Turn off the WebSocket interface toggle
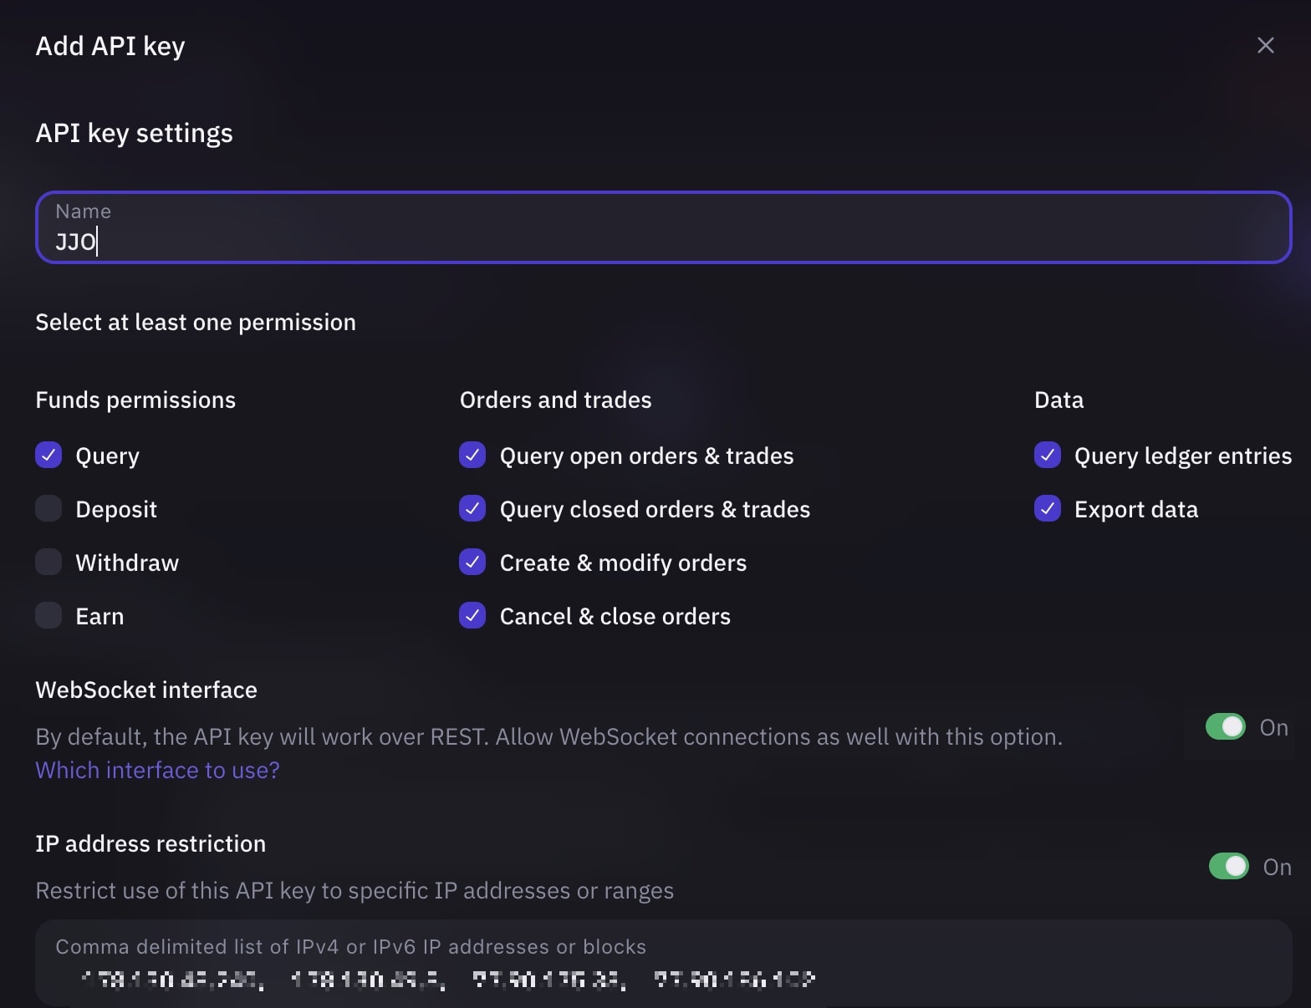Screen dimensions: 1311x1008 pyautogui.click(x=1226, y=727)
